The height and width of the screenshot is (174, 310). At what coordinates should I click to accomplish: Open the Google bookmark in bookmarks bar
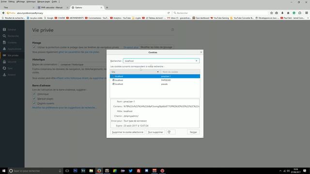click(48, 18)
